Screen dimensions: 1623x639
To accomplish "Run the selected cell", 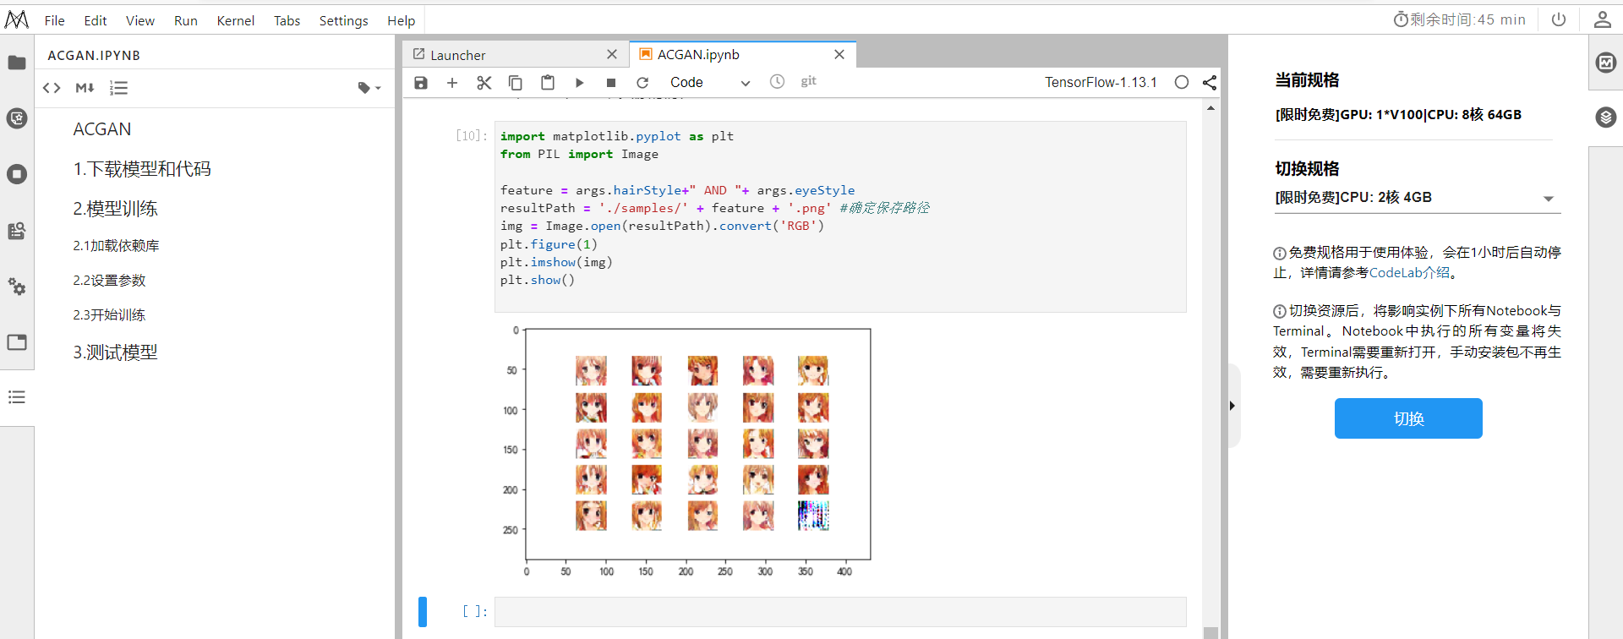I will [580, 82].
